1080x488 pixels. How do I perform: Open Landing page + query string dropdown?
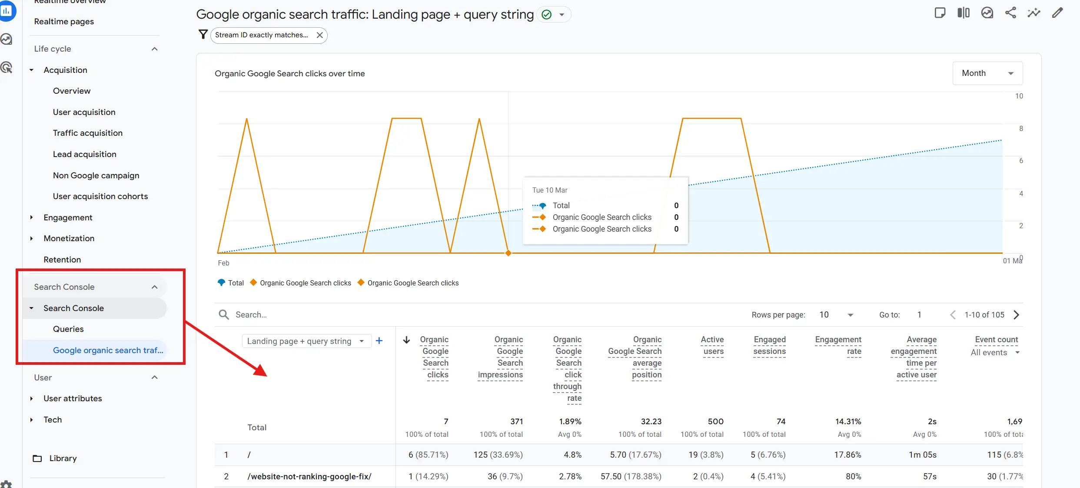point(306,341)
